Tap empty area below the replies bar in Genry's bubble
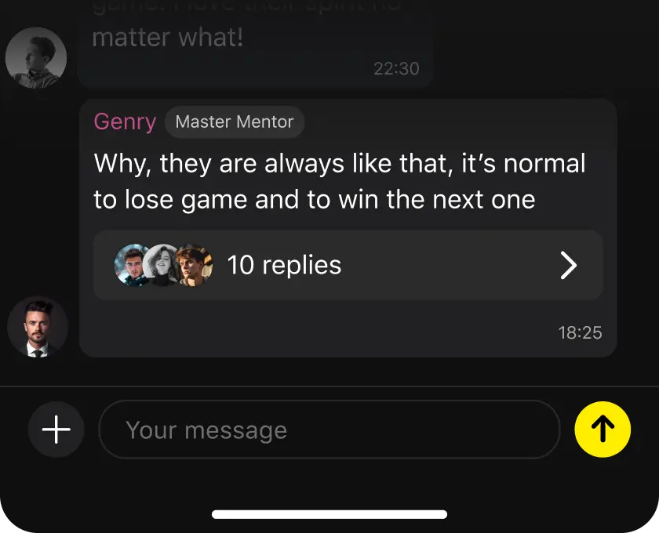 [x=314, y=331]
